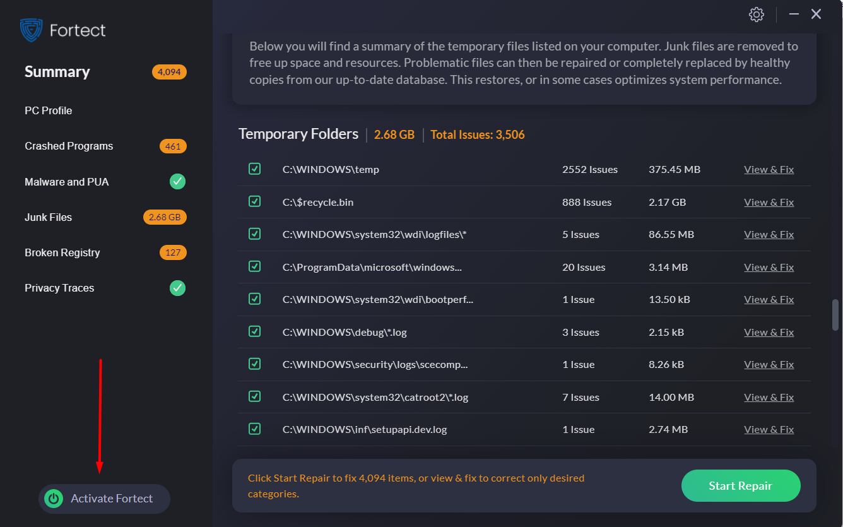This screenshot has height=527, width=843.
Task: Click the 4,094 badge beside Summary
Action: (169, 72)
